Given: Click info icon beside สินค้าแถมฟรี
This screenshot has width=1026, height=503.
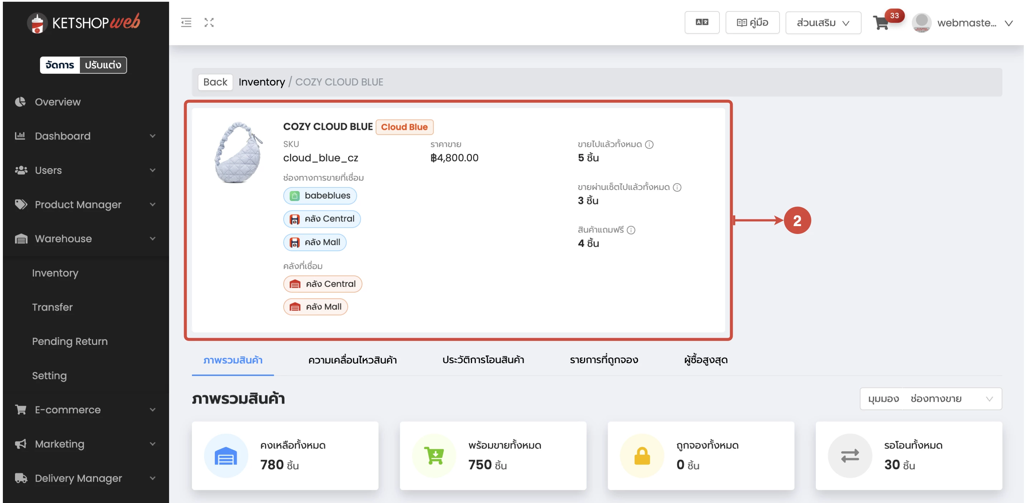Looking at the screenshot, I should pyautogui.click(x=631, y=230).
